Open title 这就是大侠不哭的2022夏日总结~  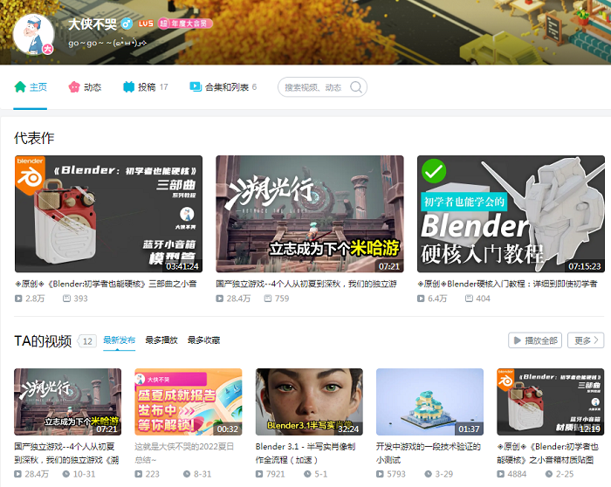[x=185, y=453]
